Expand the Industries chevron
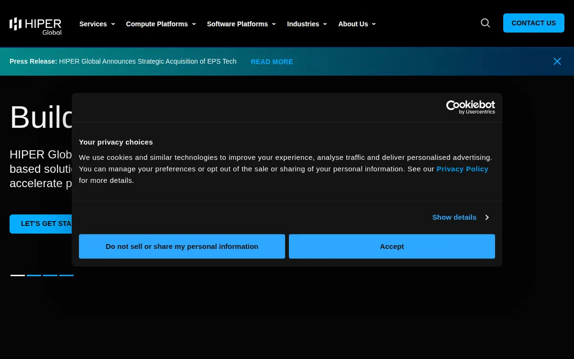The width and height of the screenshot is (574, 359). (x=325, y=24)
